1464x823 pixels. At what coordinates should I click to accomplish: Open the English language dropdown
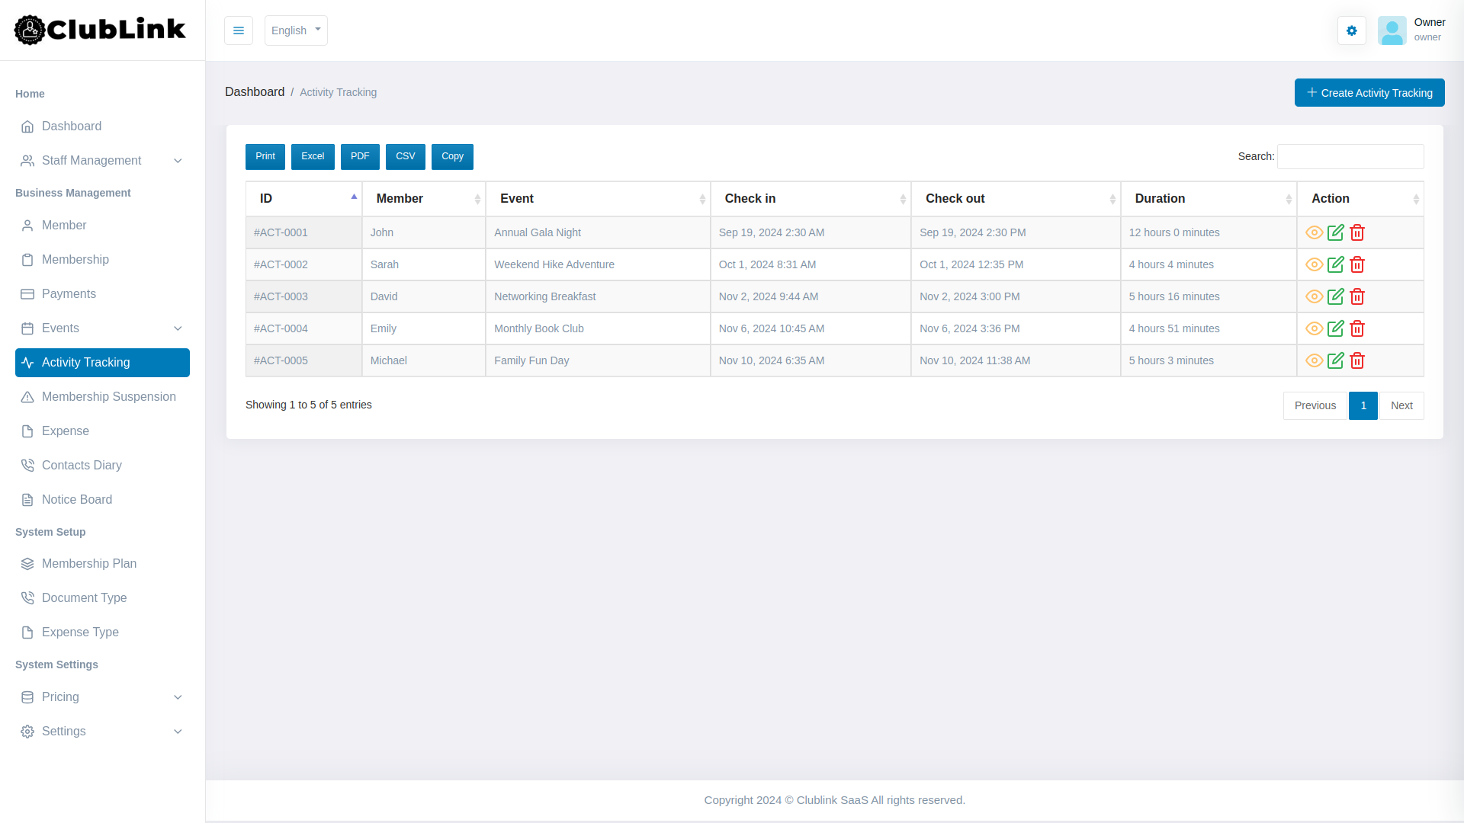296,30
